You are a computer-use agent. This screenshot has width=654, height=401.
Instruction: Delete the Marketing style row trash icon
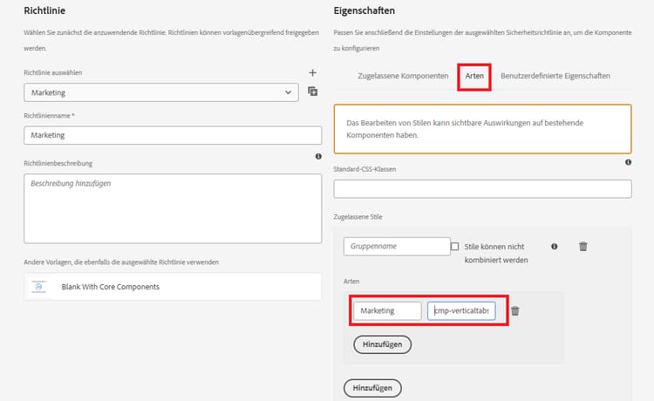[515, 310]
